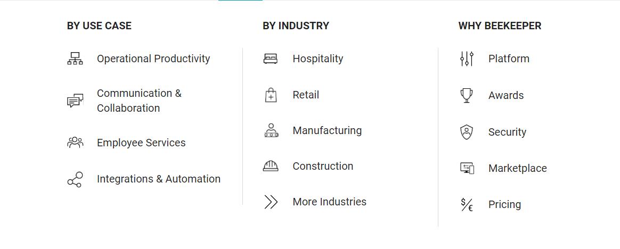Image resolution: width=620 pixels, height=249 pixels.
Task: Select Employee Services menu item
Action: [x=141, y=143]
